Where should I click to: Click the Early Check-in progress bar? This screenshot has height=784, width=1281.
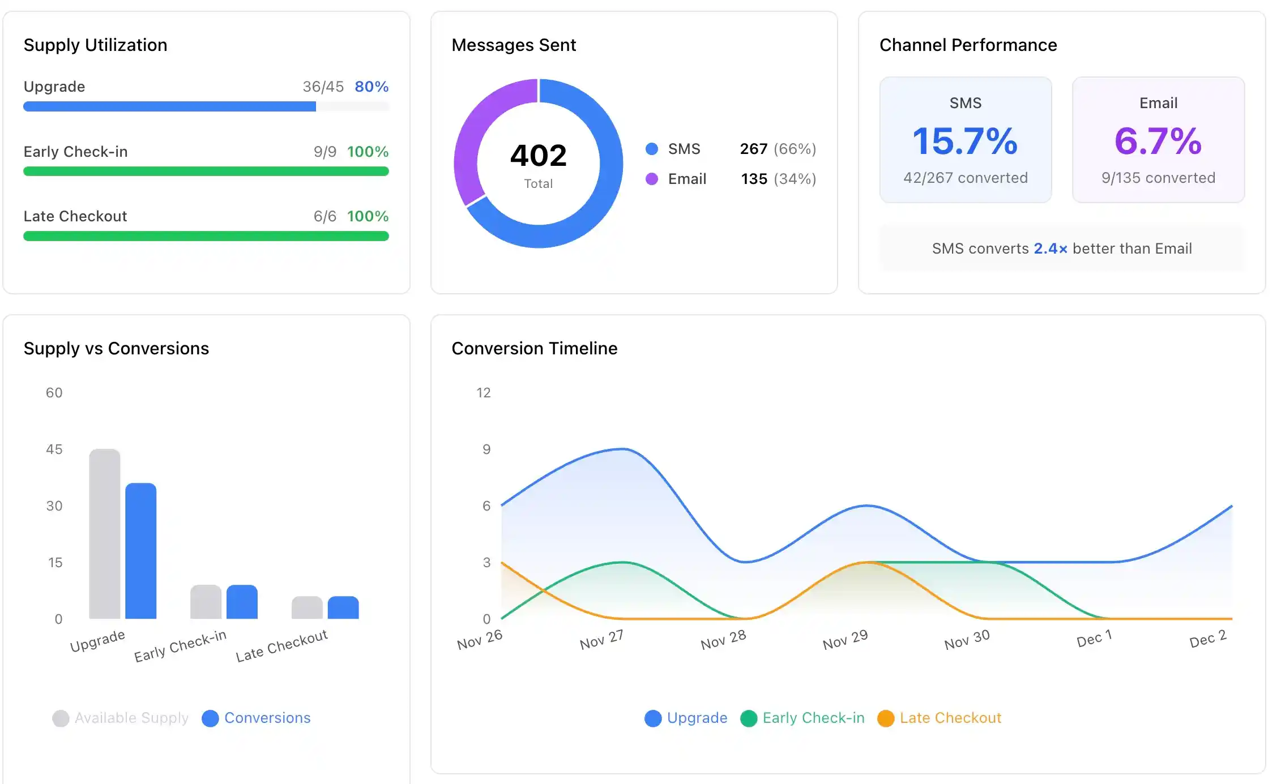pyautogui.click(x=206, y=171)
